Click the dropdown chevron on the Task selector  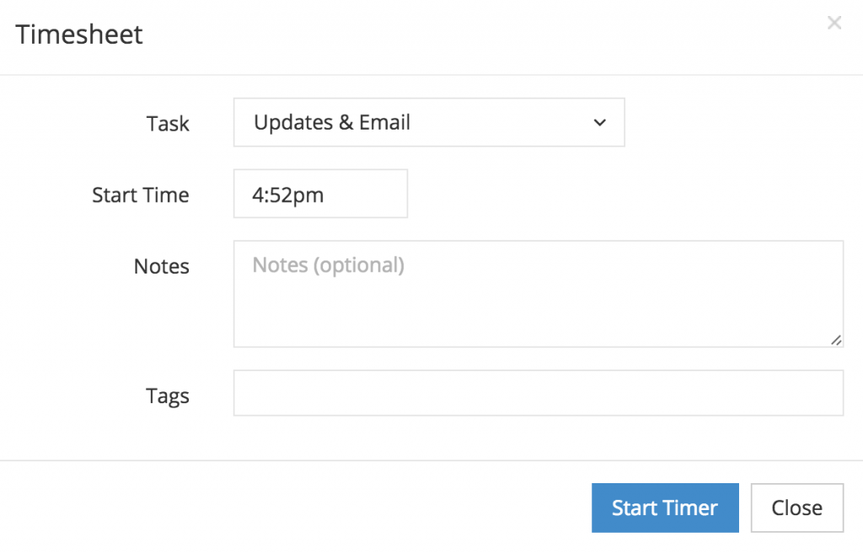(x=599, y=122)
